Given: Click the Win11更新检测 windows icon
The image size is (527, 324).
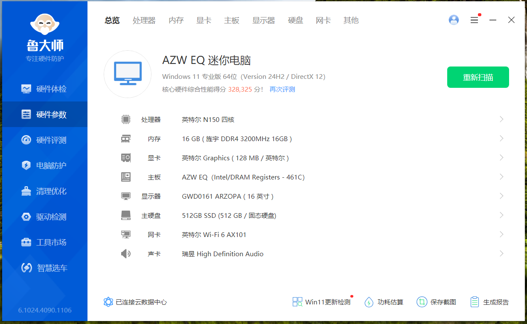Looking at the screenshot, I should pos(297,302).
